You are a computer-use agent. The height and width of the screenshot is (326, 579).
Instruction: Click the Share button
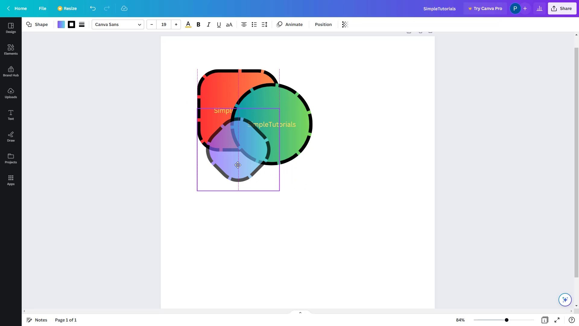(562, 8)
